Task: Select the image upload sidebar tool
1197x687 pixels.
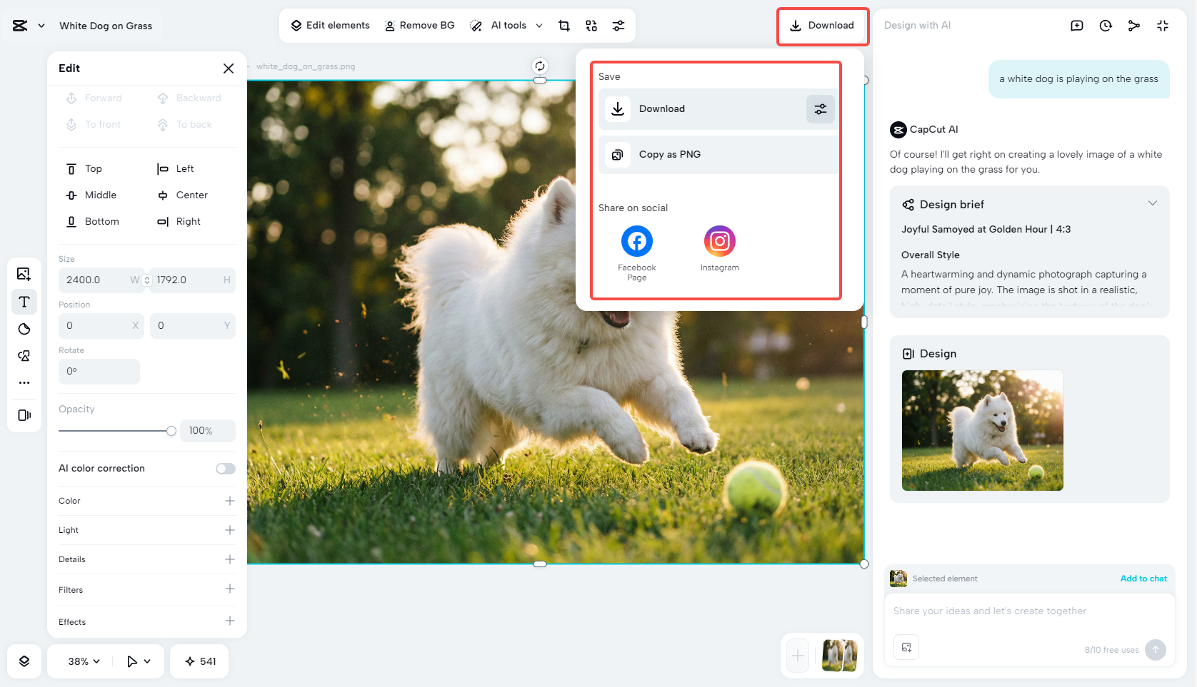Action: [24, 274]
